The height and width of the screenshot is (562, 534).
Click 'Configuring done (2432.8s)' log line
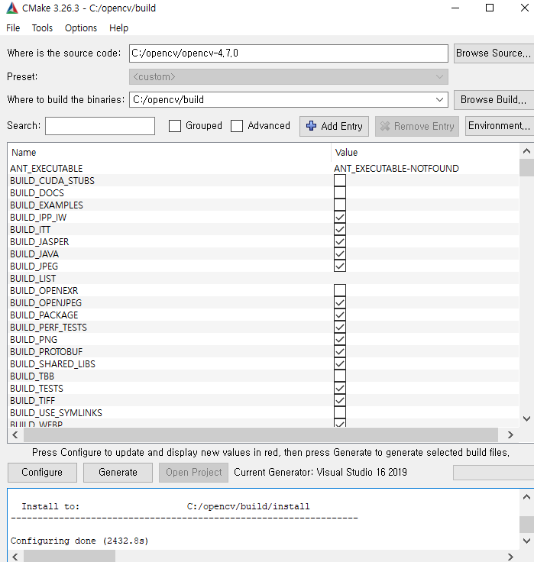[79, 541]
